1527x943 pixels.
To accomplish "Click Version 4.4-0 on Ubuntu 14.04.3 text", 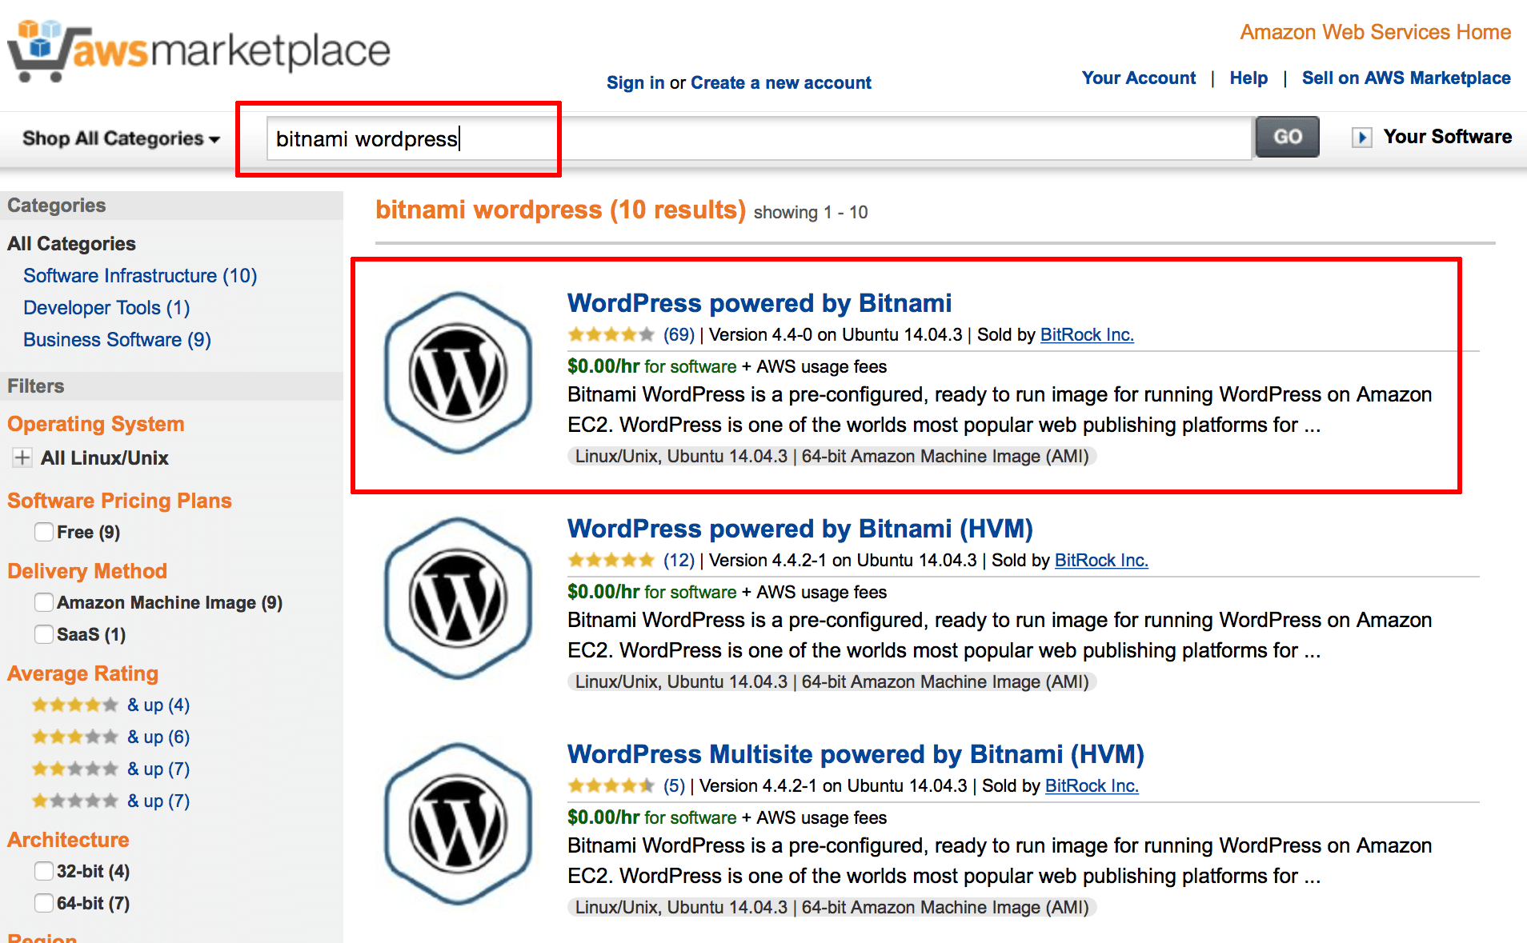I will tap(836, 334).
